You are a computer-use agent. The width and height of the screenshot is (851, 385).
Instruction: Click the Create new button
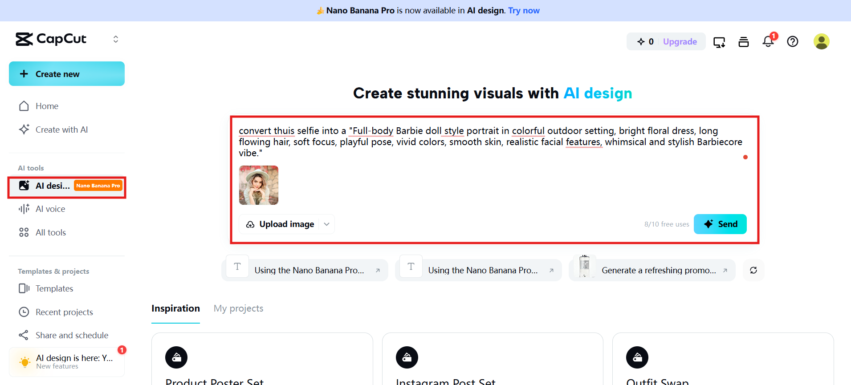67,74
